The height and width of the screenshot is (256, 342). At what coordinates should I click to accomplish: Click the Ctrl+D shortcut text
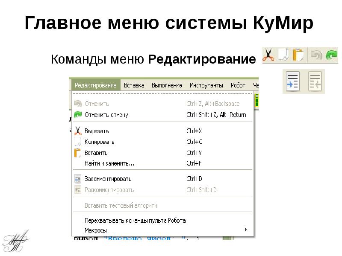coord(194,179)
